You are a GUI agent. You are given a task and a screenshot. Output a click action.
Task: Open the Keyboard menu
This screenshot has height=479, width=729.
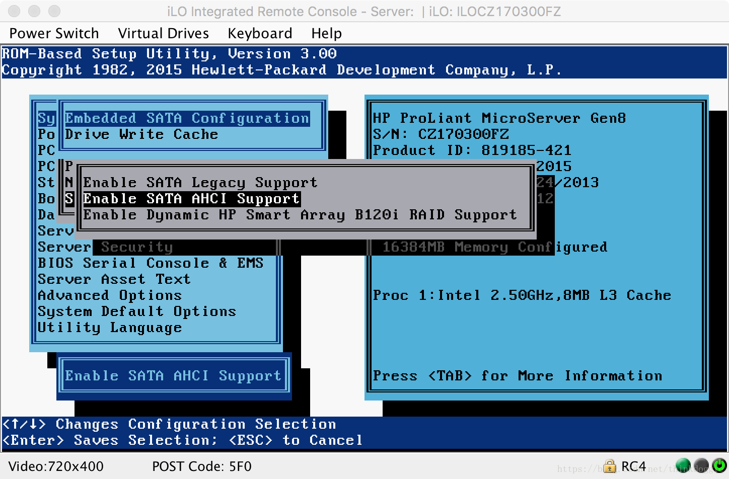click(260, 33)
